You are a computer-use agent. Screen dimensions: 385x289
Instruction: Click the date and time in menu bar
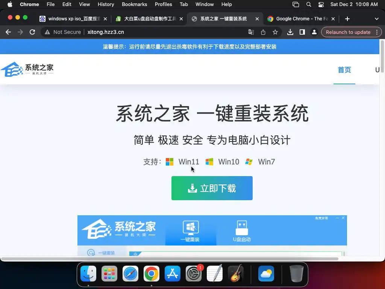point(354,5)
